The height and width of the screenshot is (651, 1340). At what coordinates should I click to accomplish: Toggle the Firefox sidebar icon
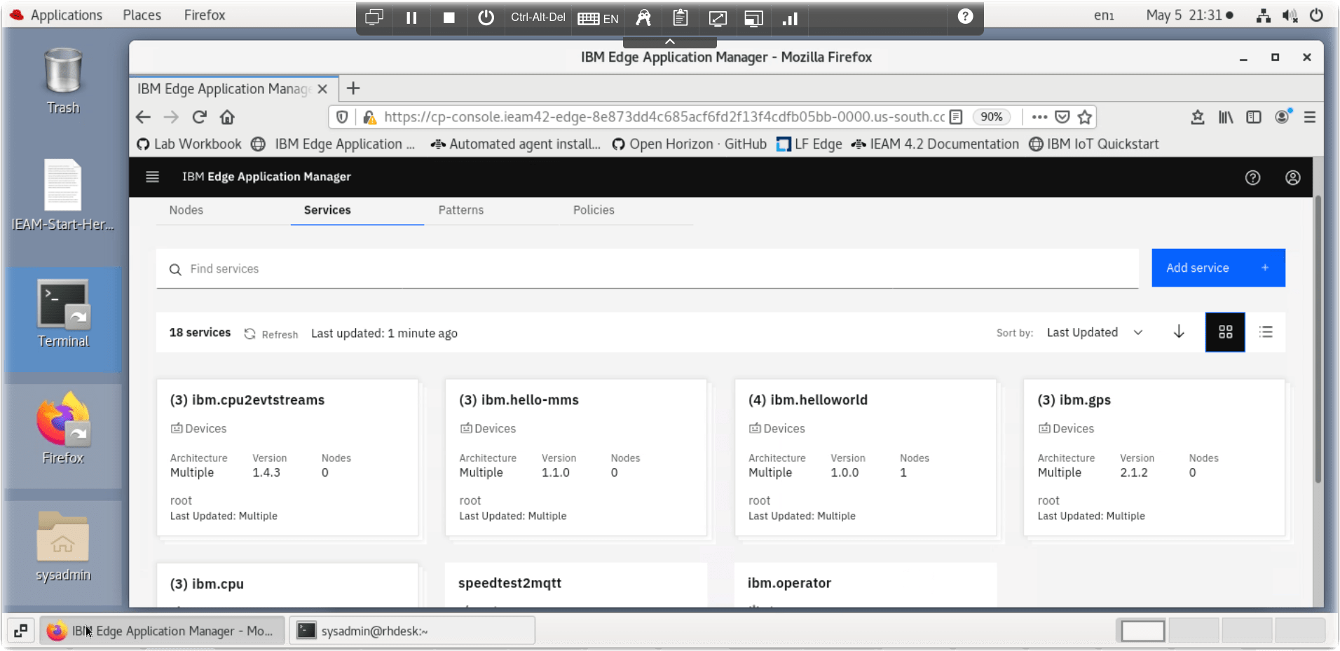(1254, 117)
